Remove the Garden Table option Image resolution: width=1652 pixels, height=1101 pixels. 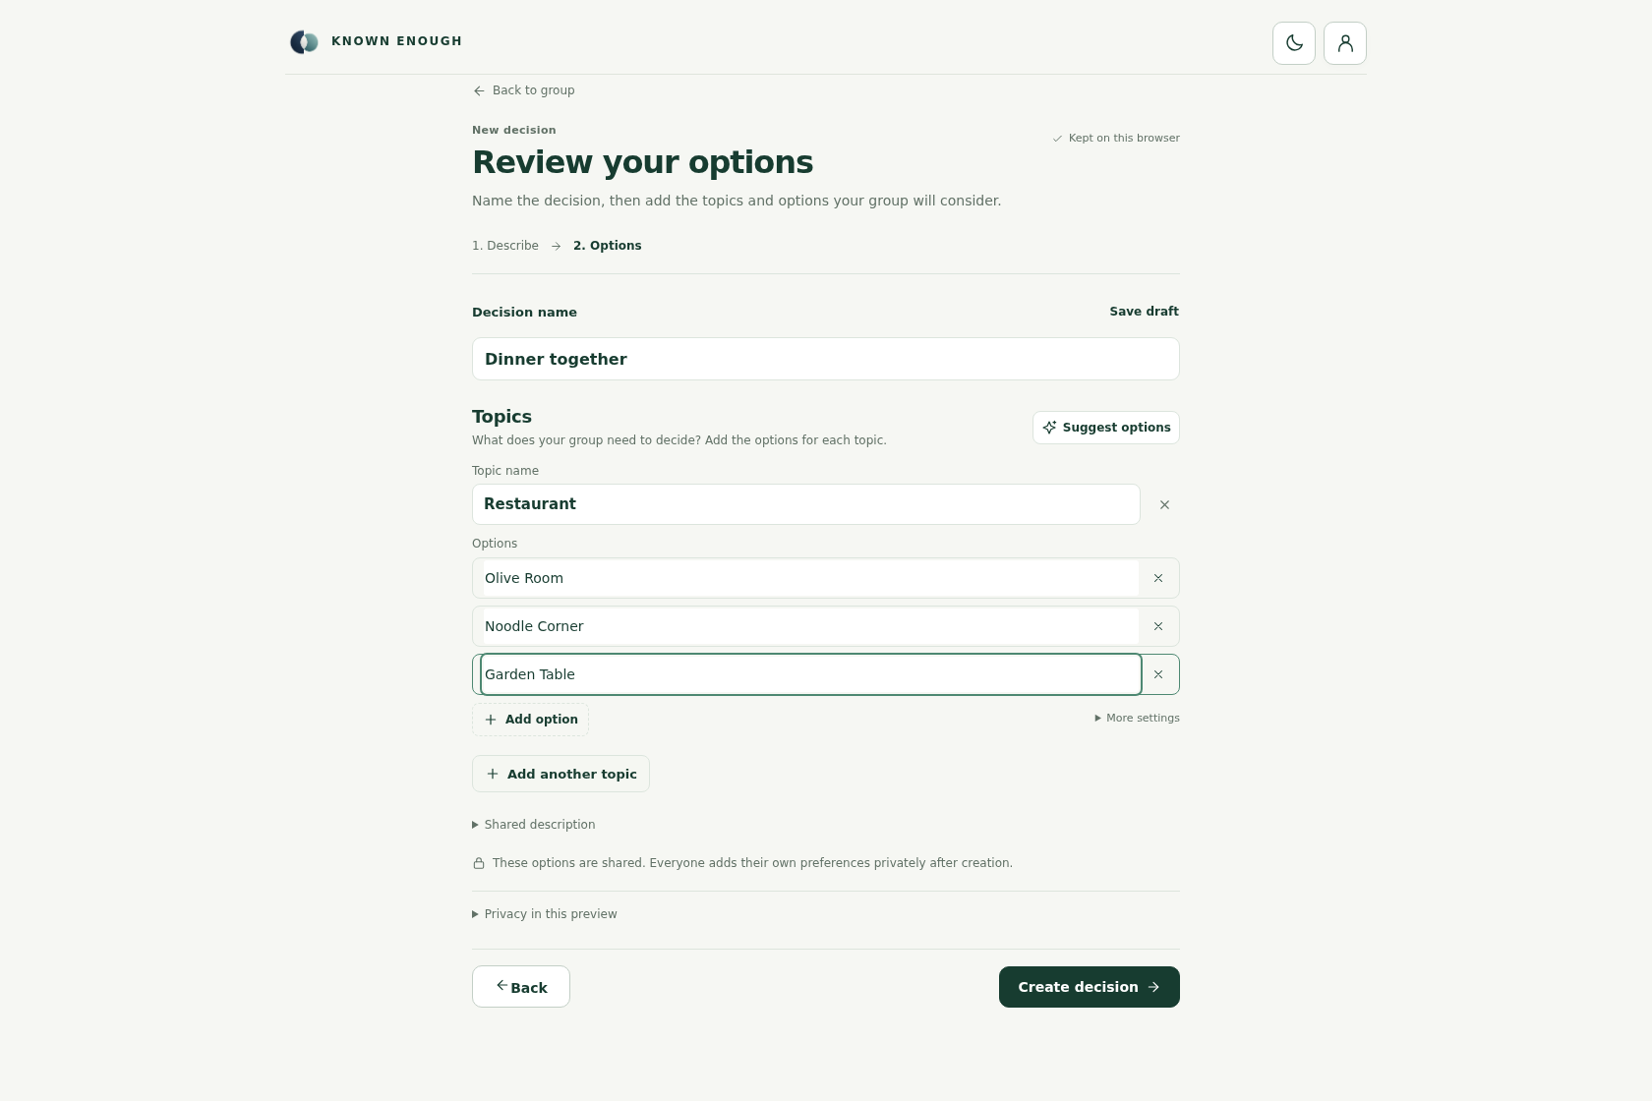point(1158,674)
